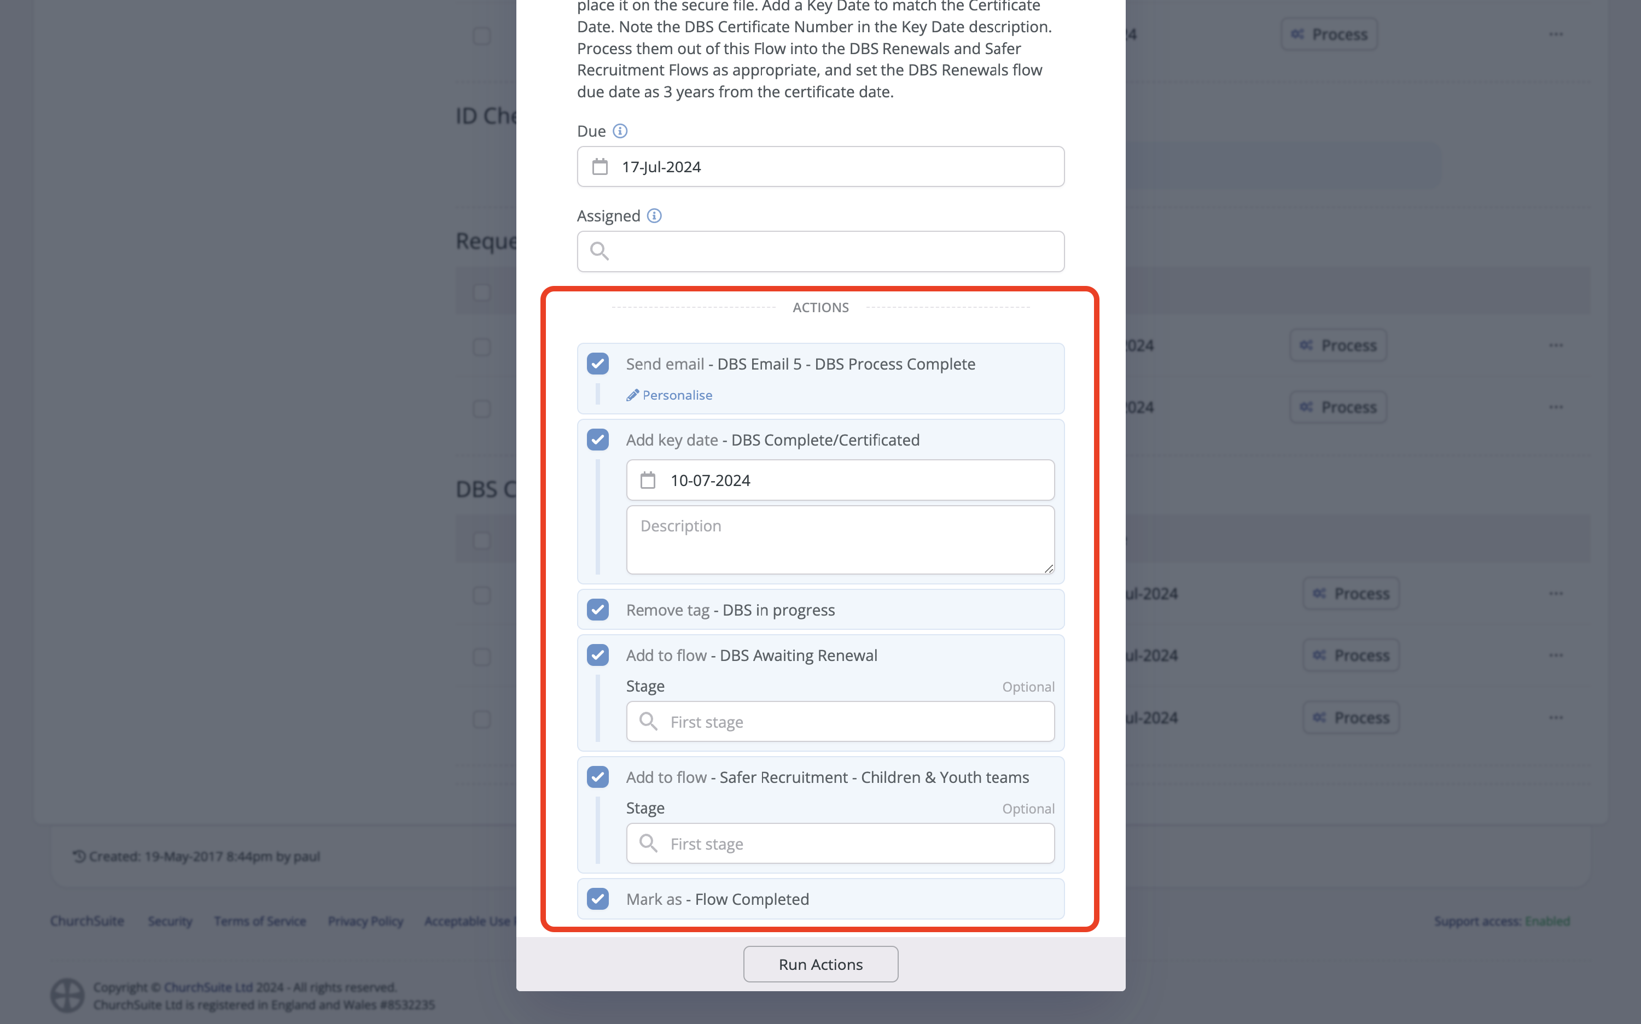The image size is (1641, 1024).
Task: Open the Stage field under DBS Awaiting Renewal
Action: click(840, 722)
